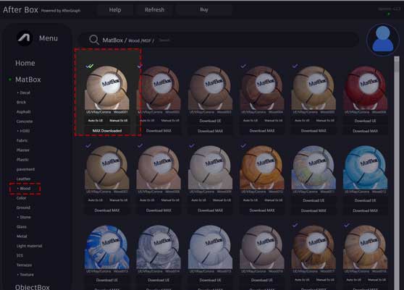Click MatBox in the breadcrumb path
Viewport: 404px width, 290px height.
pyautogui.click(x=113, y=40)
